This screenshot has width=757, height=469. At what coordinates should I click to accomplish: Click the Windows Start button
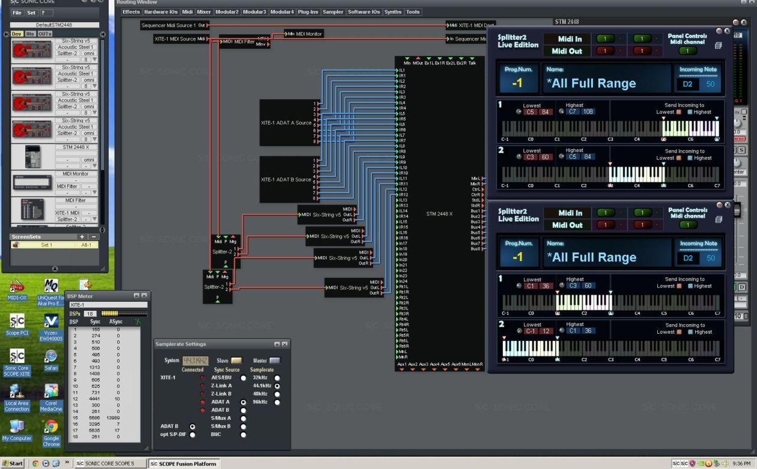pos(13,464)
